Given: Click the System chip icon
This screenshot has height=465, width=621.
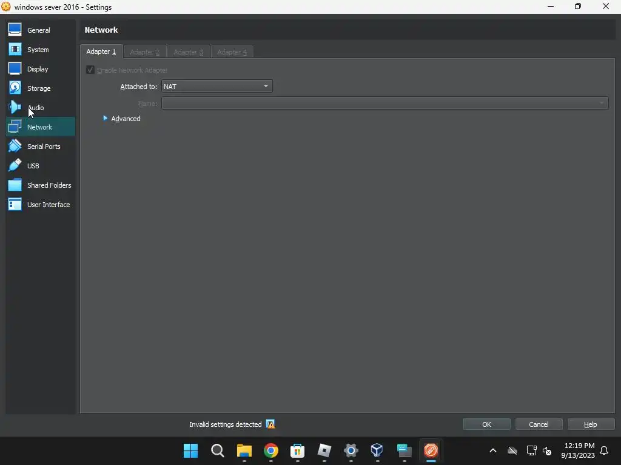Looking at the screenshot, I should coord(15,50).
